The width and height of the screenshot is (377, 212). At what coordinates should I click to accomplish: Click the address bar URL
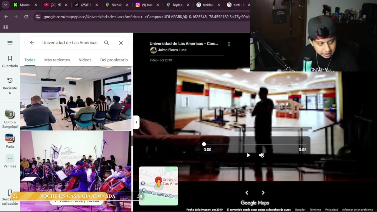point(146,17)
